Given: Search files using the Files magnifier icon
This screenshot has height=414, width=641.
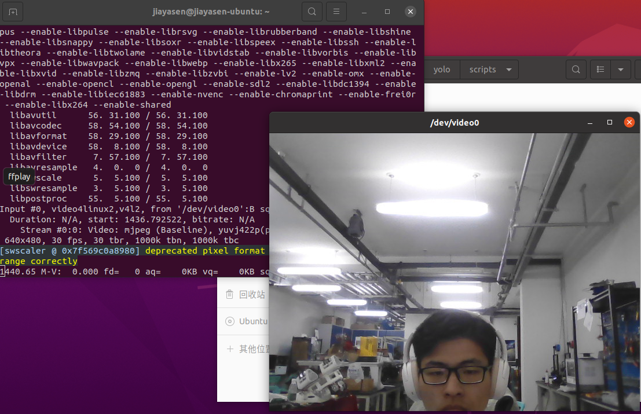Looking at the screenshot, I should point(576,69).
